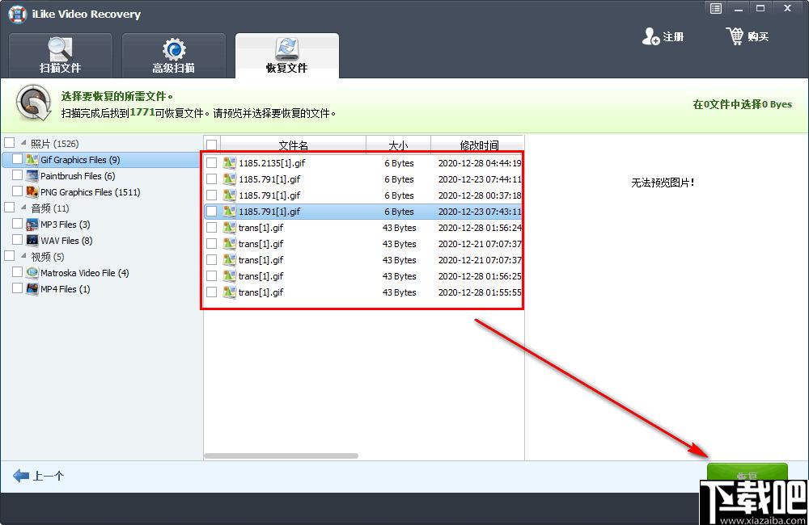Tick the 视频 (5) category checkbox
Screen dimensions: 809x525
pos(9,256)
